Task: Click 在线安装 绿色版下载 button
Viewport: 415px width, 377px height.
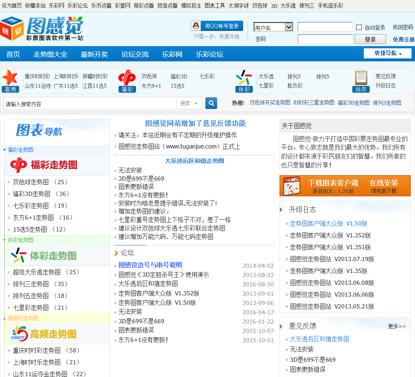Action: (x=384, y=186)
